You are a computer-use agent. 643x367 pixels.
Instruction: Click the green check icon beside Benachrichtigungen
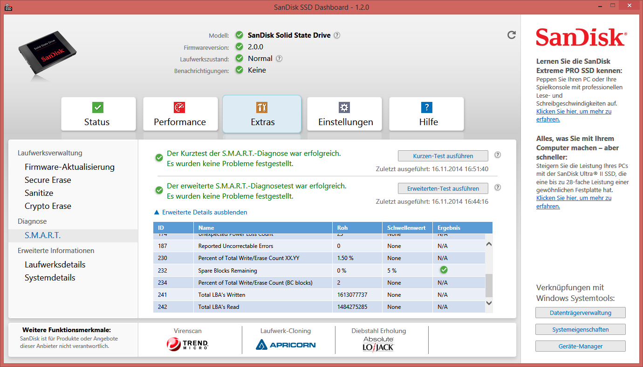coord(239,70)
